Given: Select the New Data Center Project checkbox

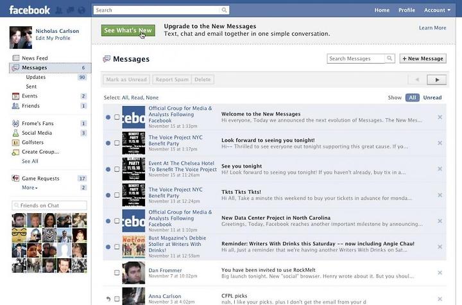Looking at the screenshot, I should click(117, 221).
